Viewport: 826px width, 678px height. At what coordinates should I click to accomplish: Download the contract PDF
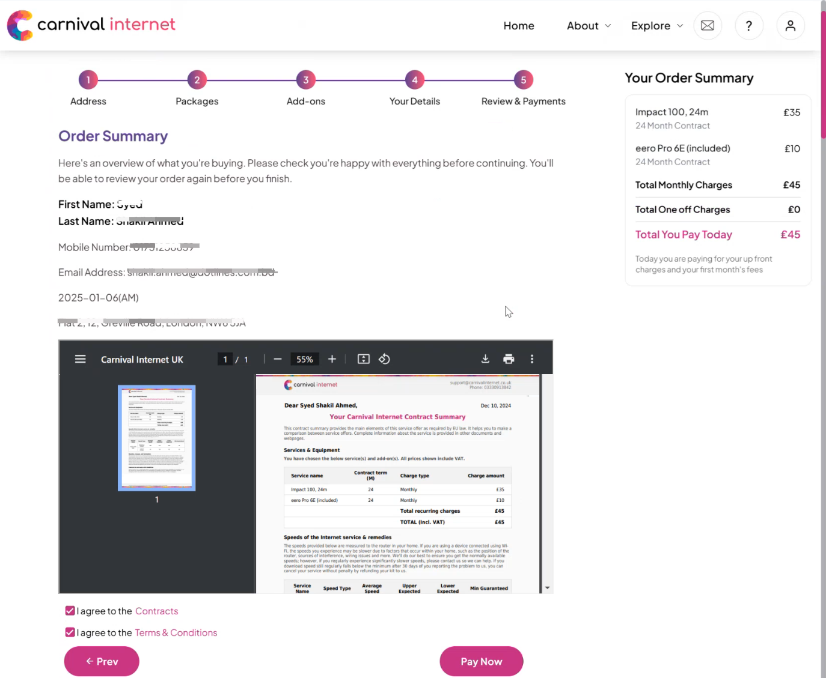click(486, 359)
